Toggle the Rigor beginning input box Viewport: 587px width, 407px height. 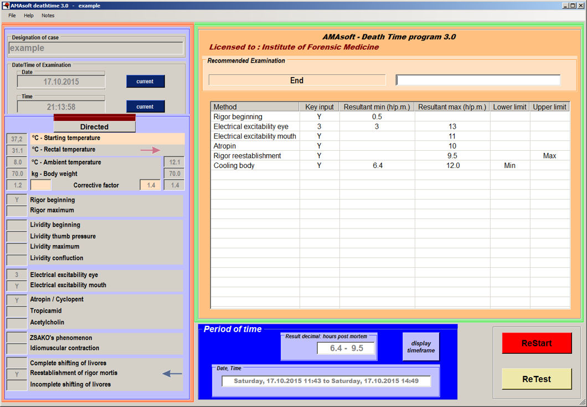17,200
